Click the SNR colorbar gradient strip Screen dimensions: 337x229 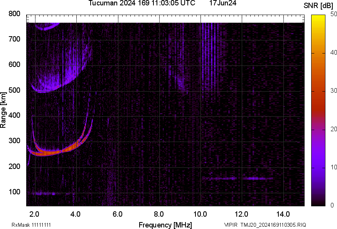[x=318, y=110]
